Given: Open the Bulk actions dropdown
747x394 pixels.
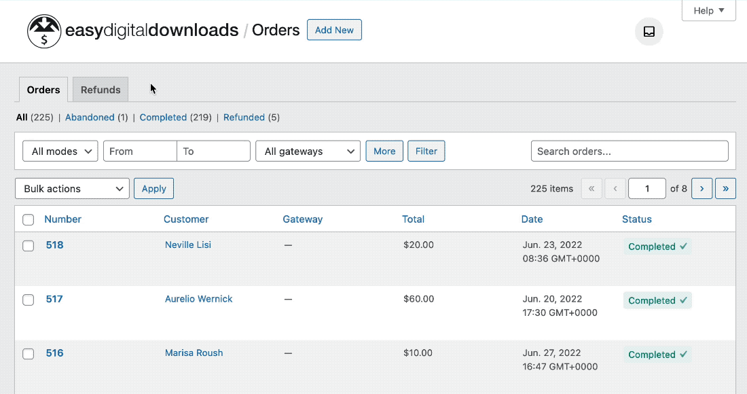Looking at the screenshot, I should [x=71, y=188].
